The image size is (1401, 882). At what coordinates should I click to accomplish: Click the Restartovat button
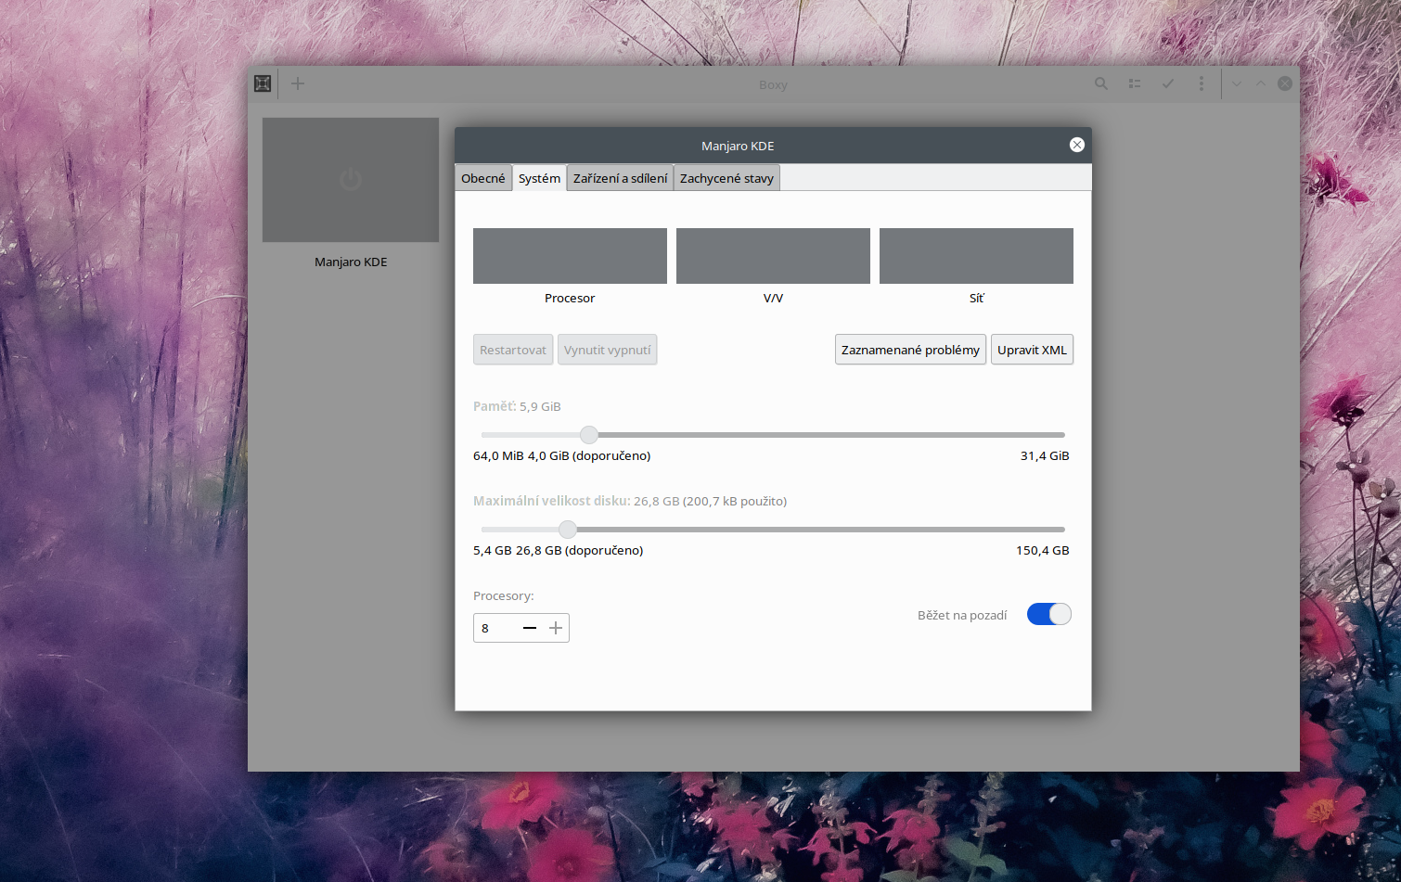coord(513,350)
